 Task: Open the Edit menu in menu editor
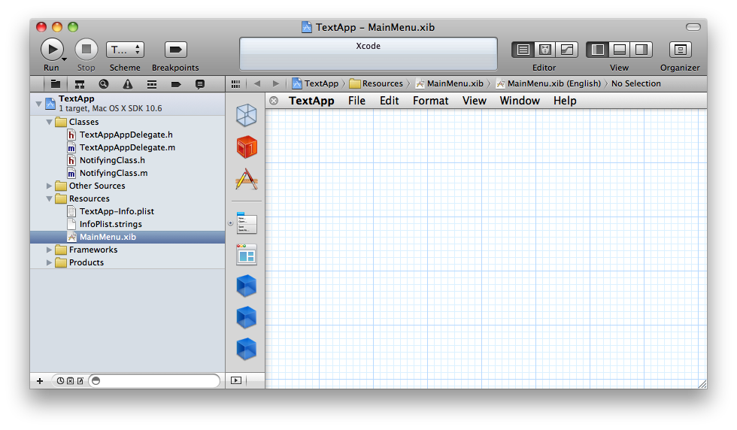(390, 101)
